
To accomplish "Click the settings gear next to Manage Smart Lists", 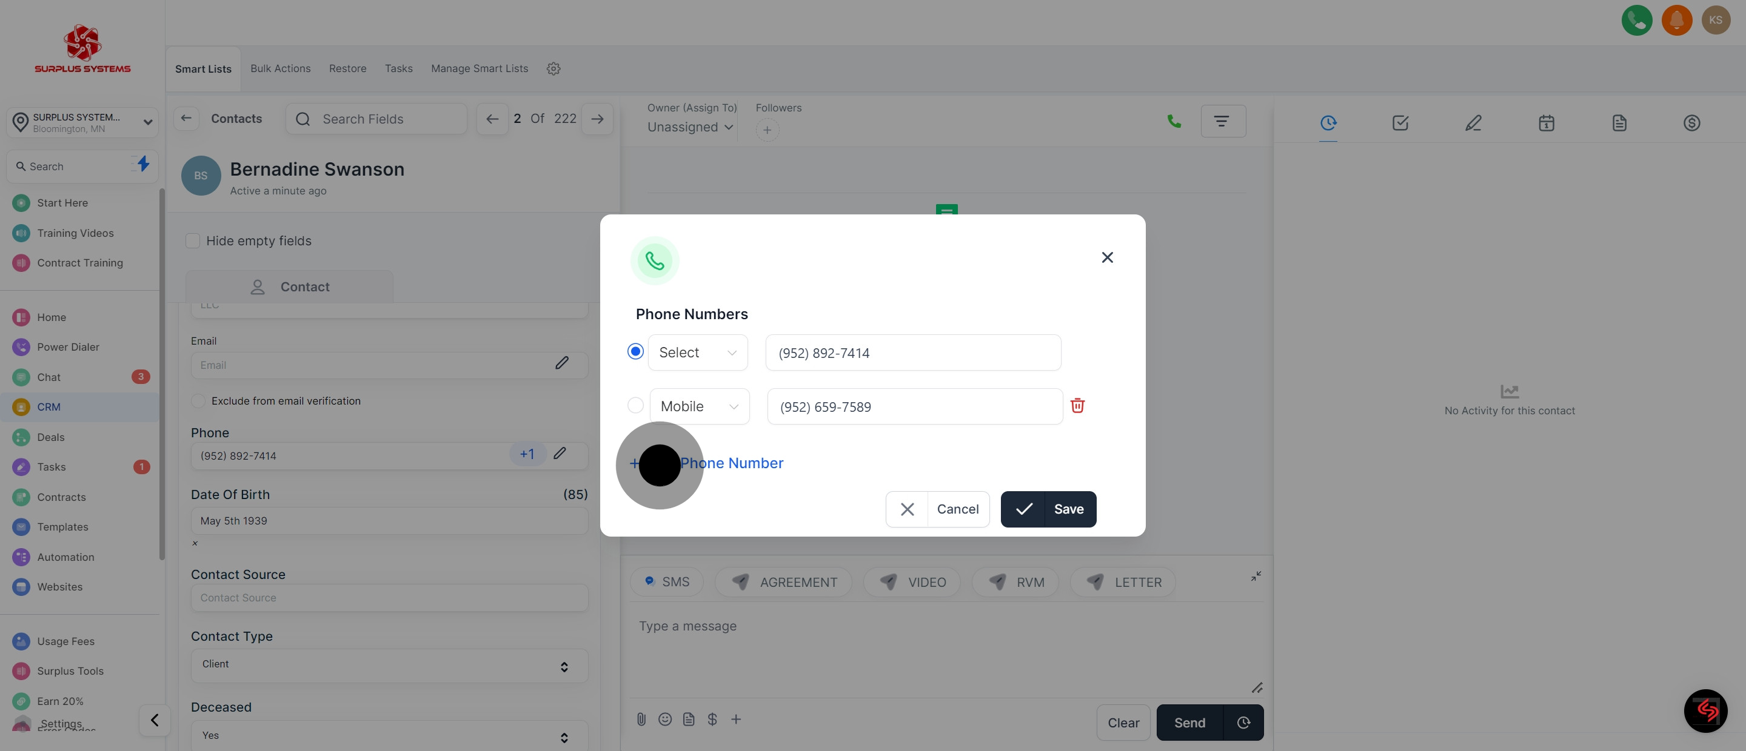I will coord(553,68).
